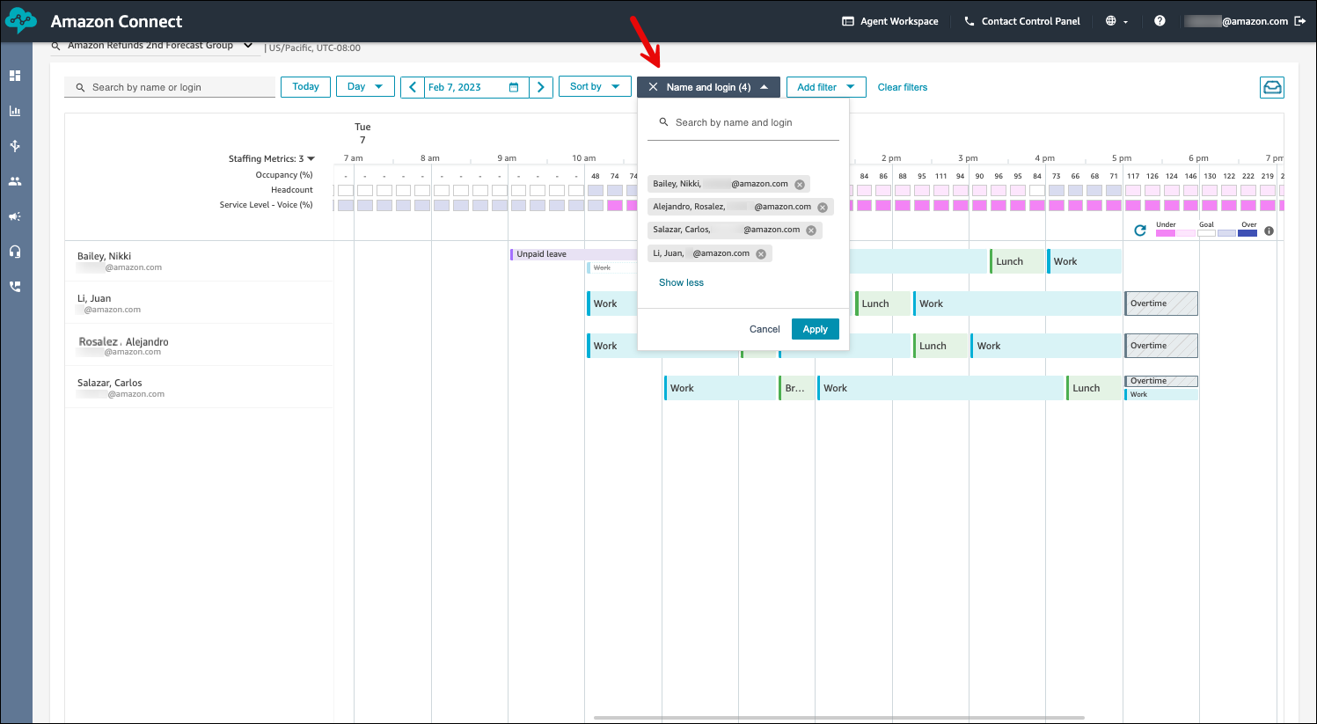Open Agent Workspace from top bar
Viewport: 1317px width, 724px height.
pyautogui.click(x=890, y=21)
